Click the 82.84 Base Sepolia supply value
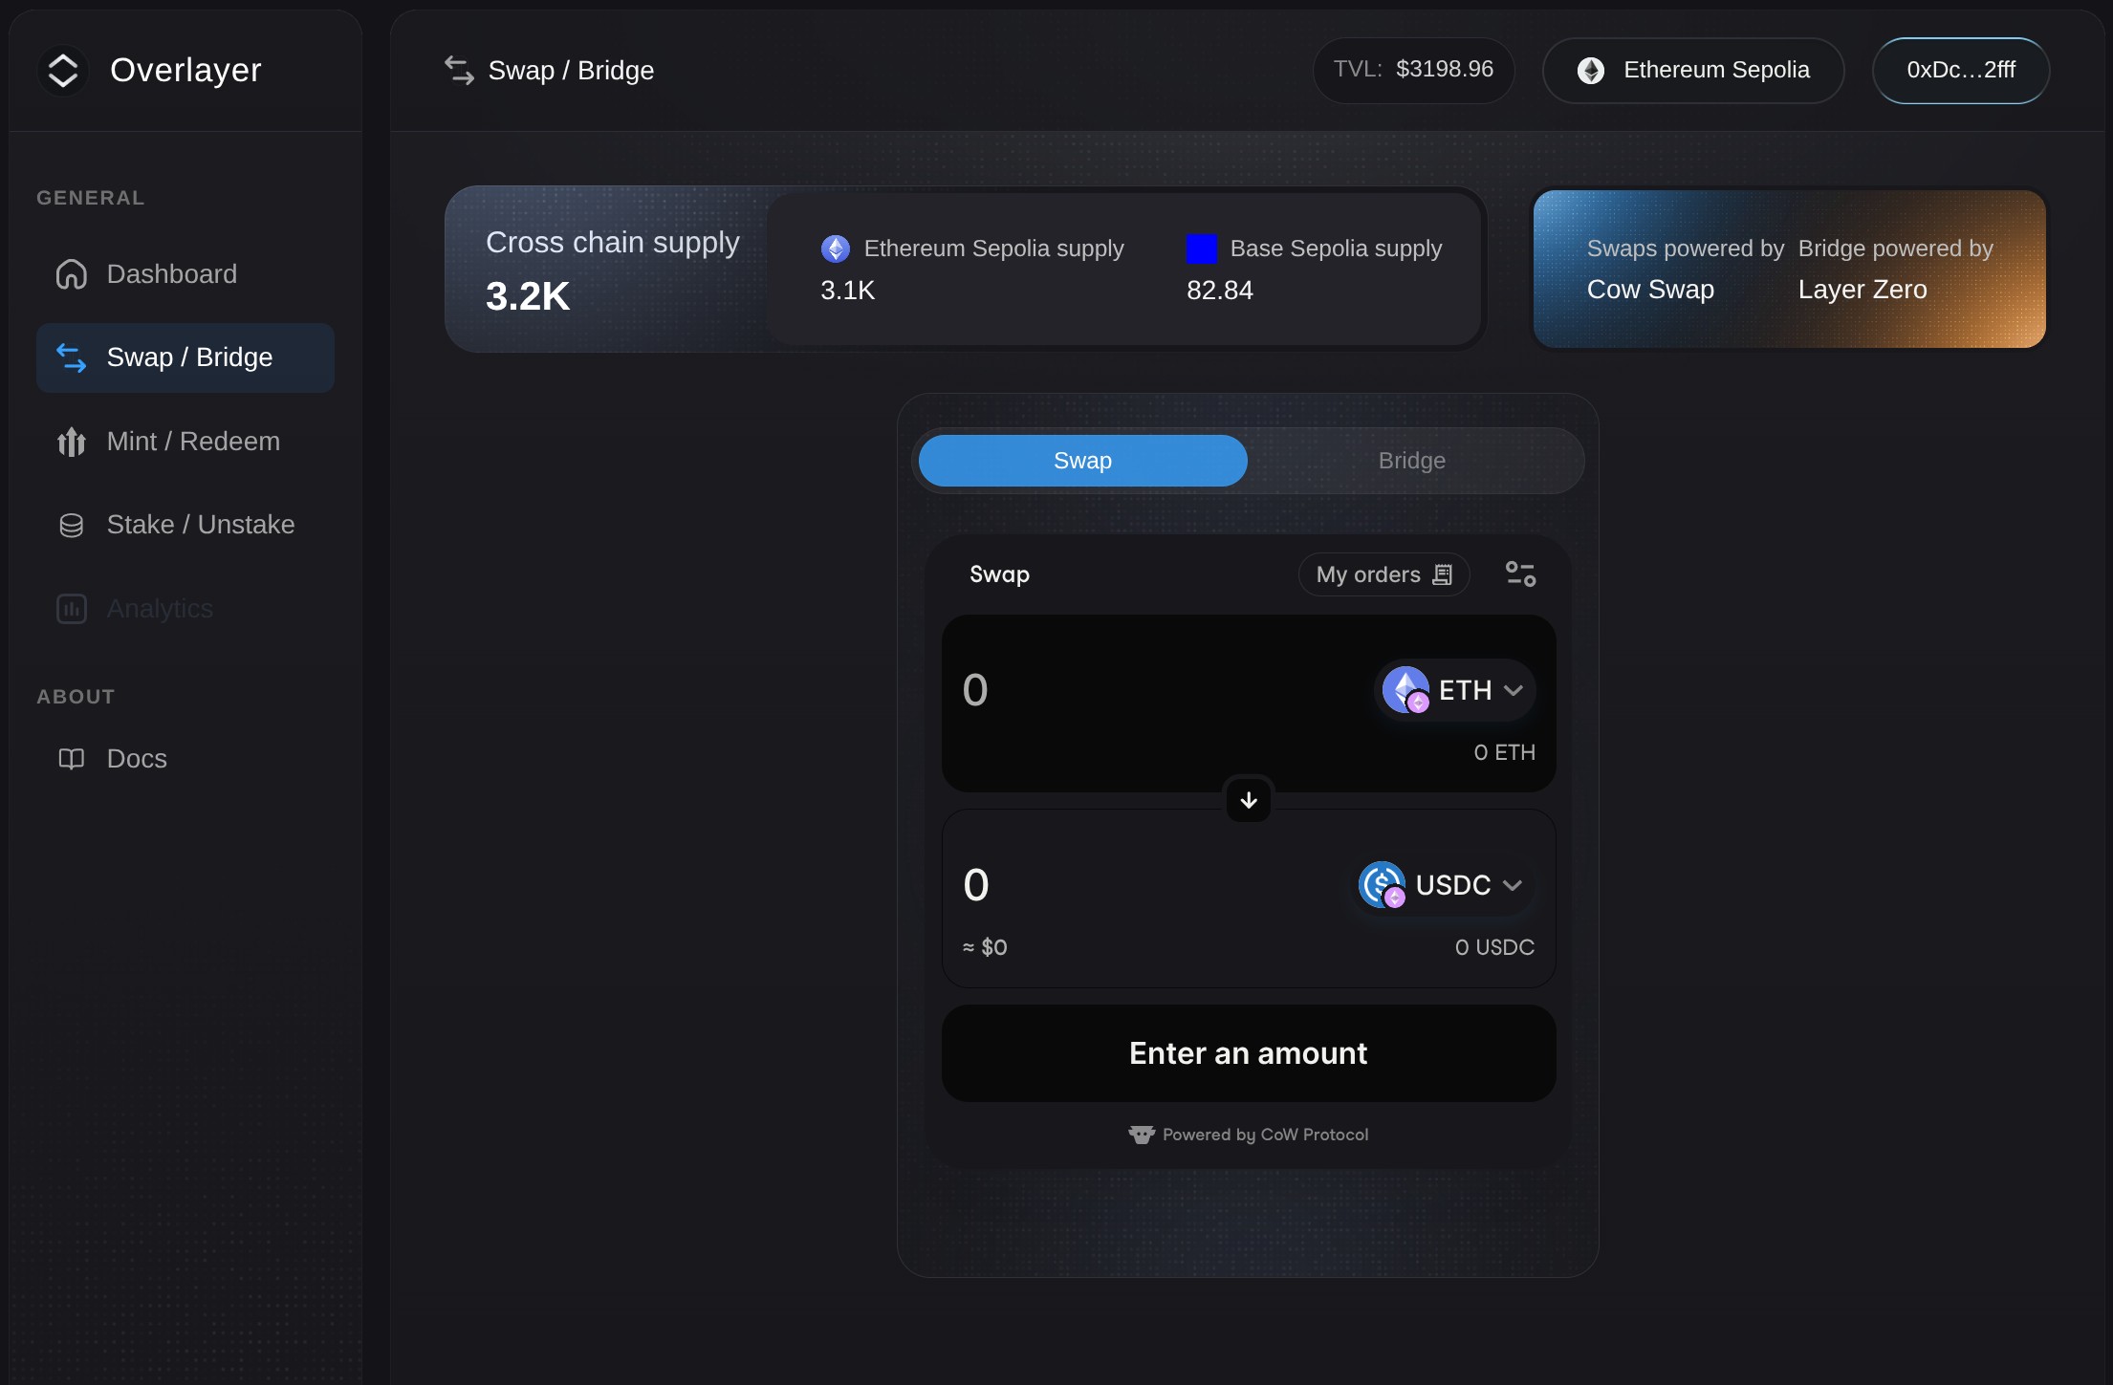The image size is (2113, 1385). (x=1220, y=291)
